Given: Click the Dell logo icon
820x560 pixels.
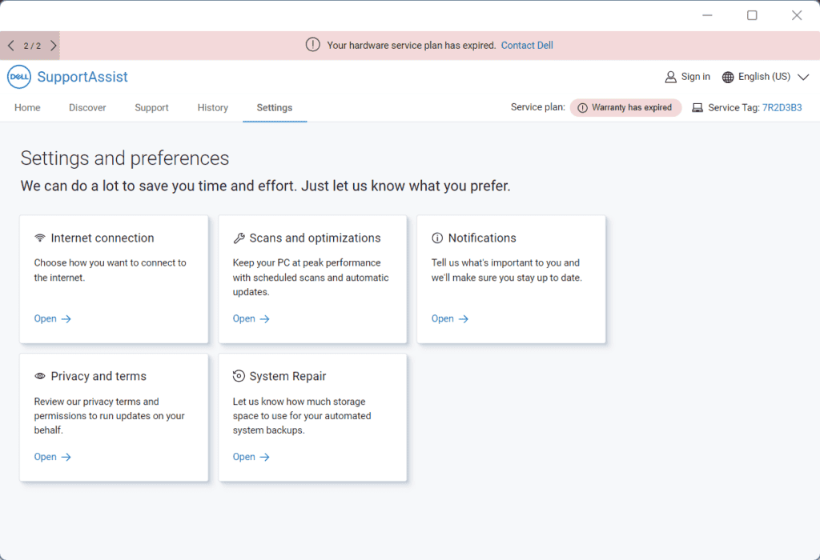Looking at the screenshot, I should [18, 77].
